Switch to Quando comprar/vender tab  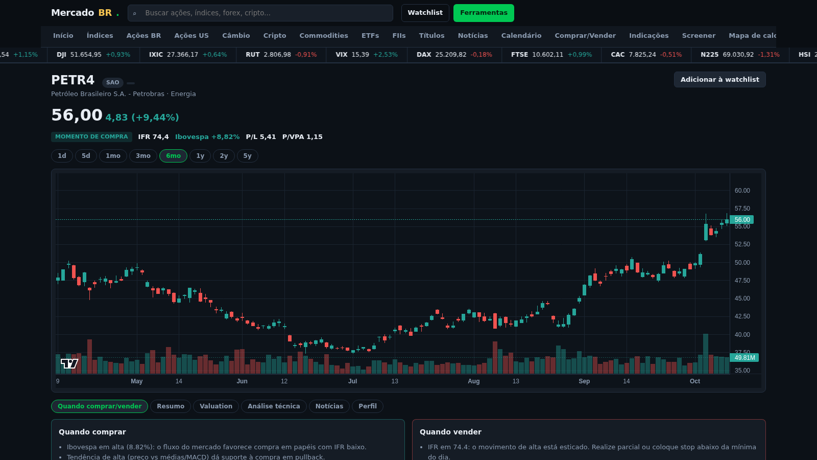click(x=100, y=406)
